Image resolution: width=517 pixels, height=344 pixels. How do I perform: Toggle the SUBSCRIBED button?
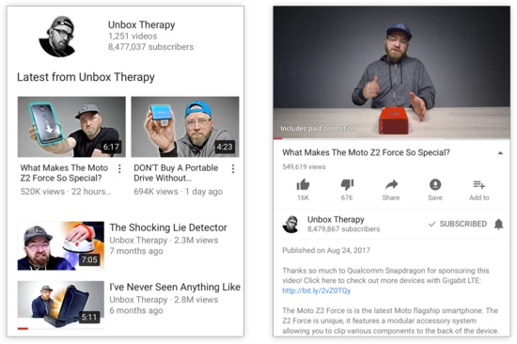click(x=458, y=224)
